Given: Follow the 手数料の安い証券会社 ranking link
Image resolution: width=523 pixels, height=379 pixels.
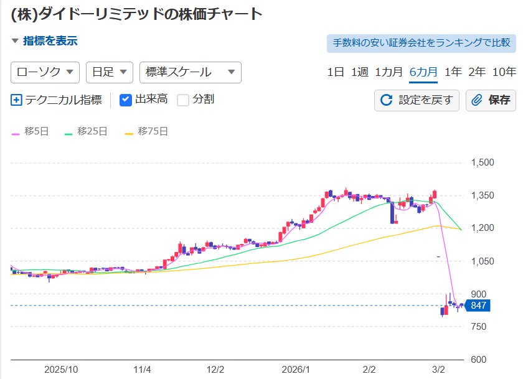Looking at the screenshot, I should click(422, 43).
